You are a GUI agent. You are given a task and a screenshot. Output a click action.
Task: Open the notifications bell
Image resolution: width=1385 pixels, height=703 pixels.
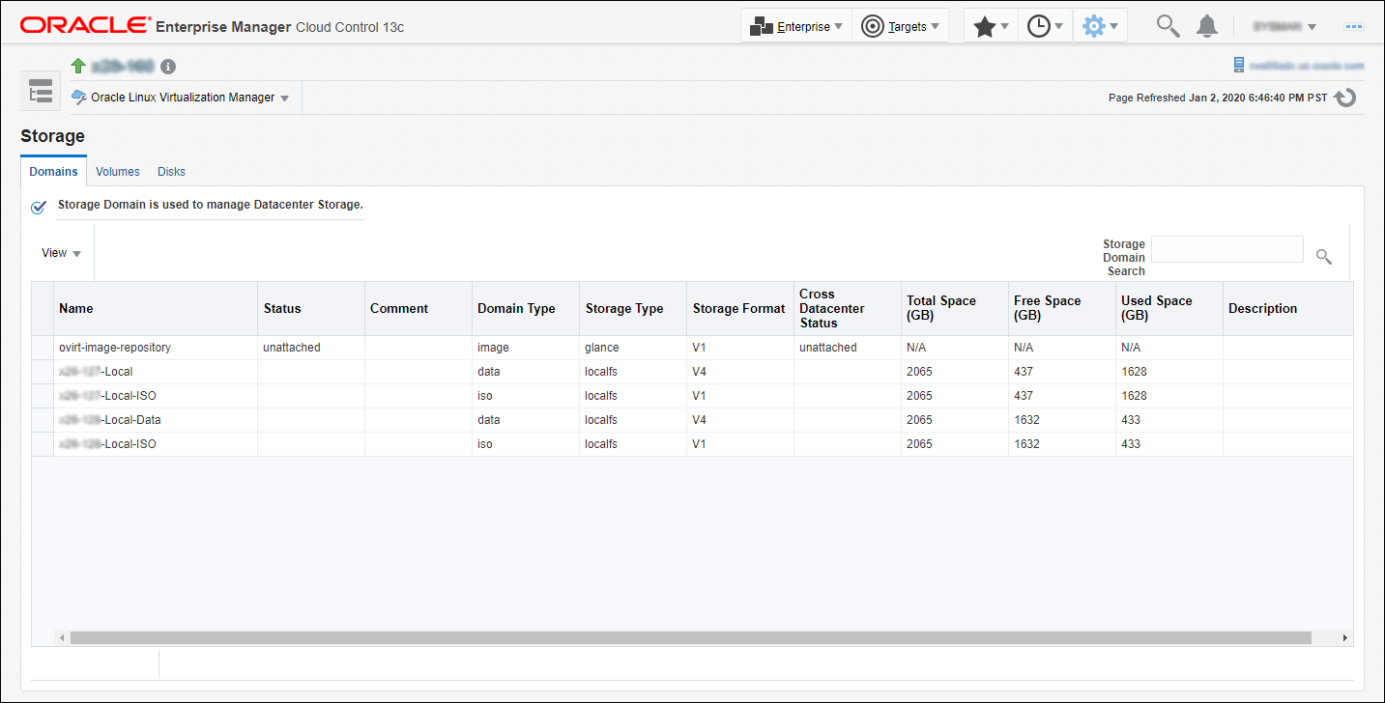pos(1207,26)
